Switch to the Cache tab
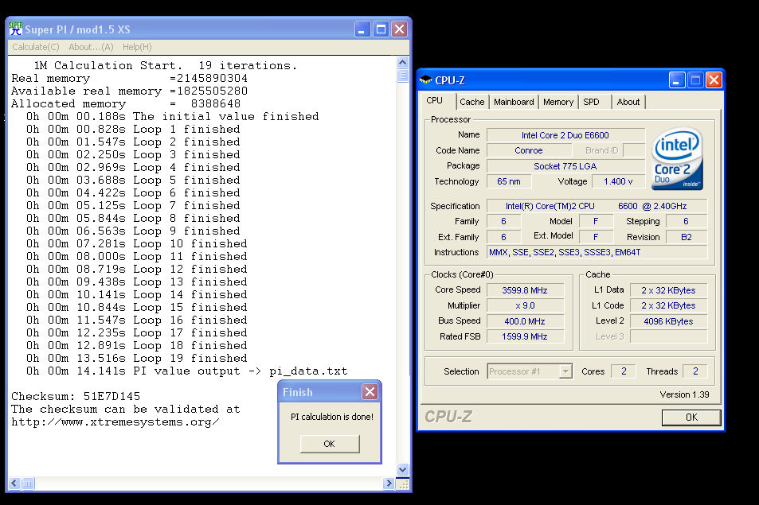759x505 pixels. pyautogui.click(x=472, y=102)
